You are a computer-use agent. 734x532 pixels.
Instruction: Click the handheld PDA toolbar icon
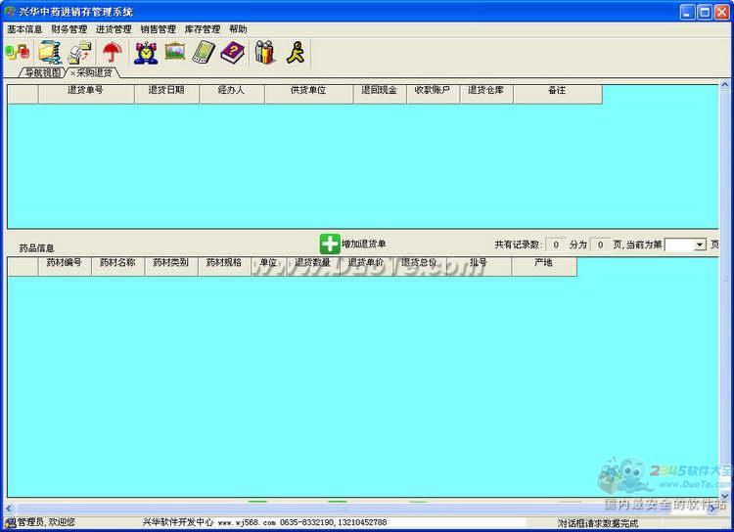(x=203, y=53)
